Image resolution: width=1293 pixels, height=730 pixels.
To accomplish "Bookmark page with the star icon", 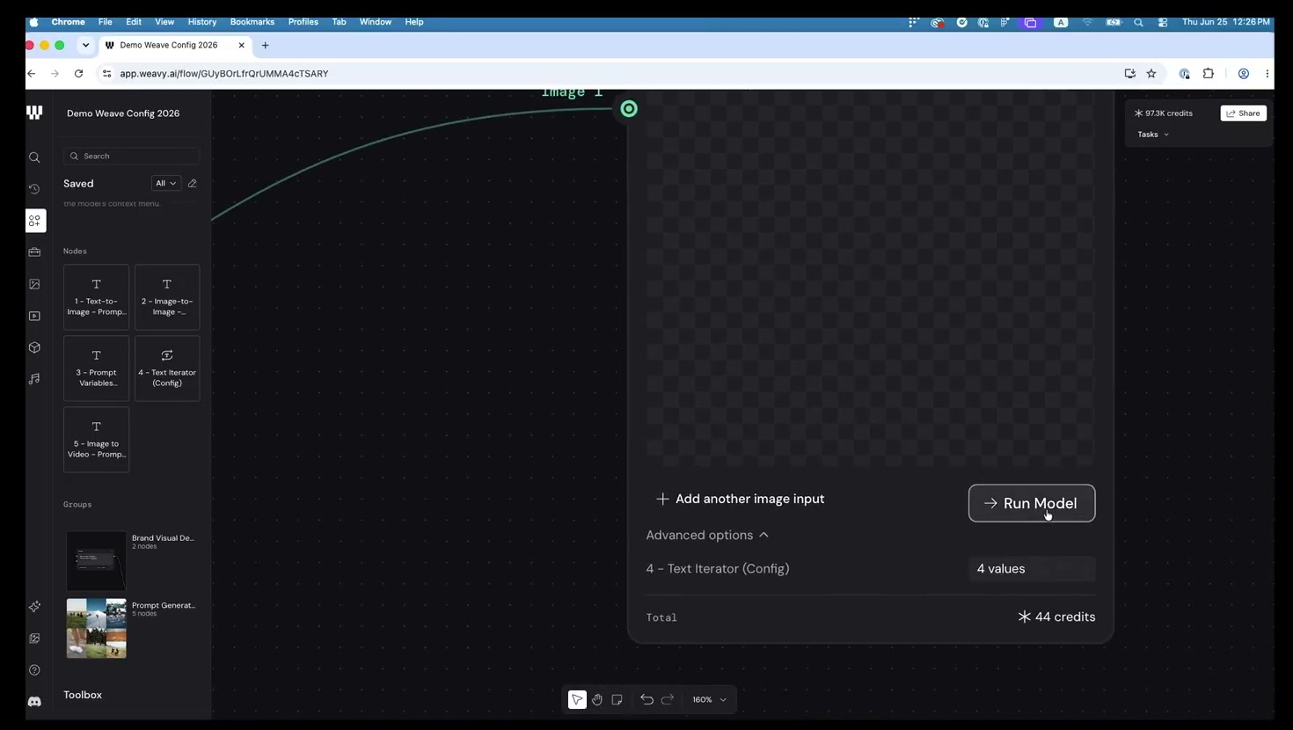I will click(1151, 74).
